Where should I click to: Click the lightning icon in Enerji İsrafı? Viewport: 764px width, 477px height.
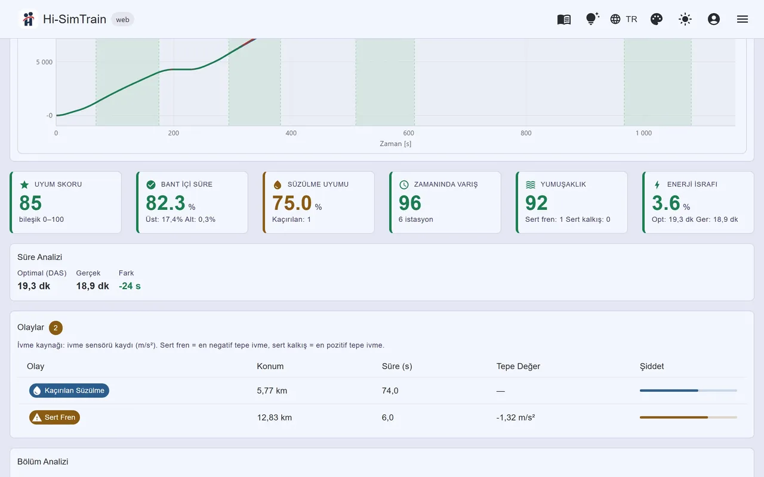657,185
